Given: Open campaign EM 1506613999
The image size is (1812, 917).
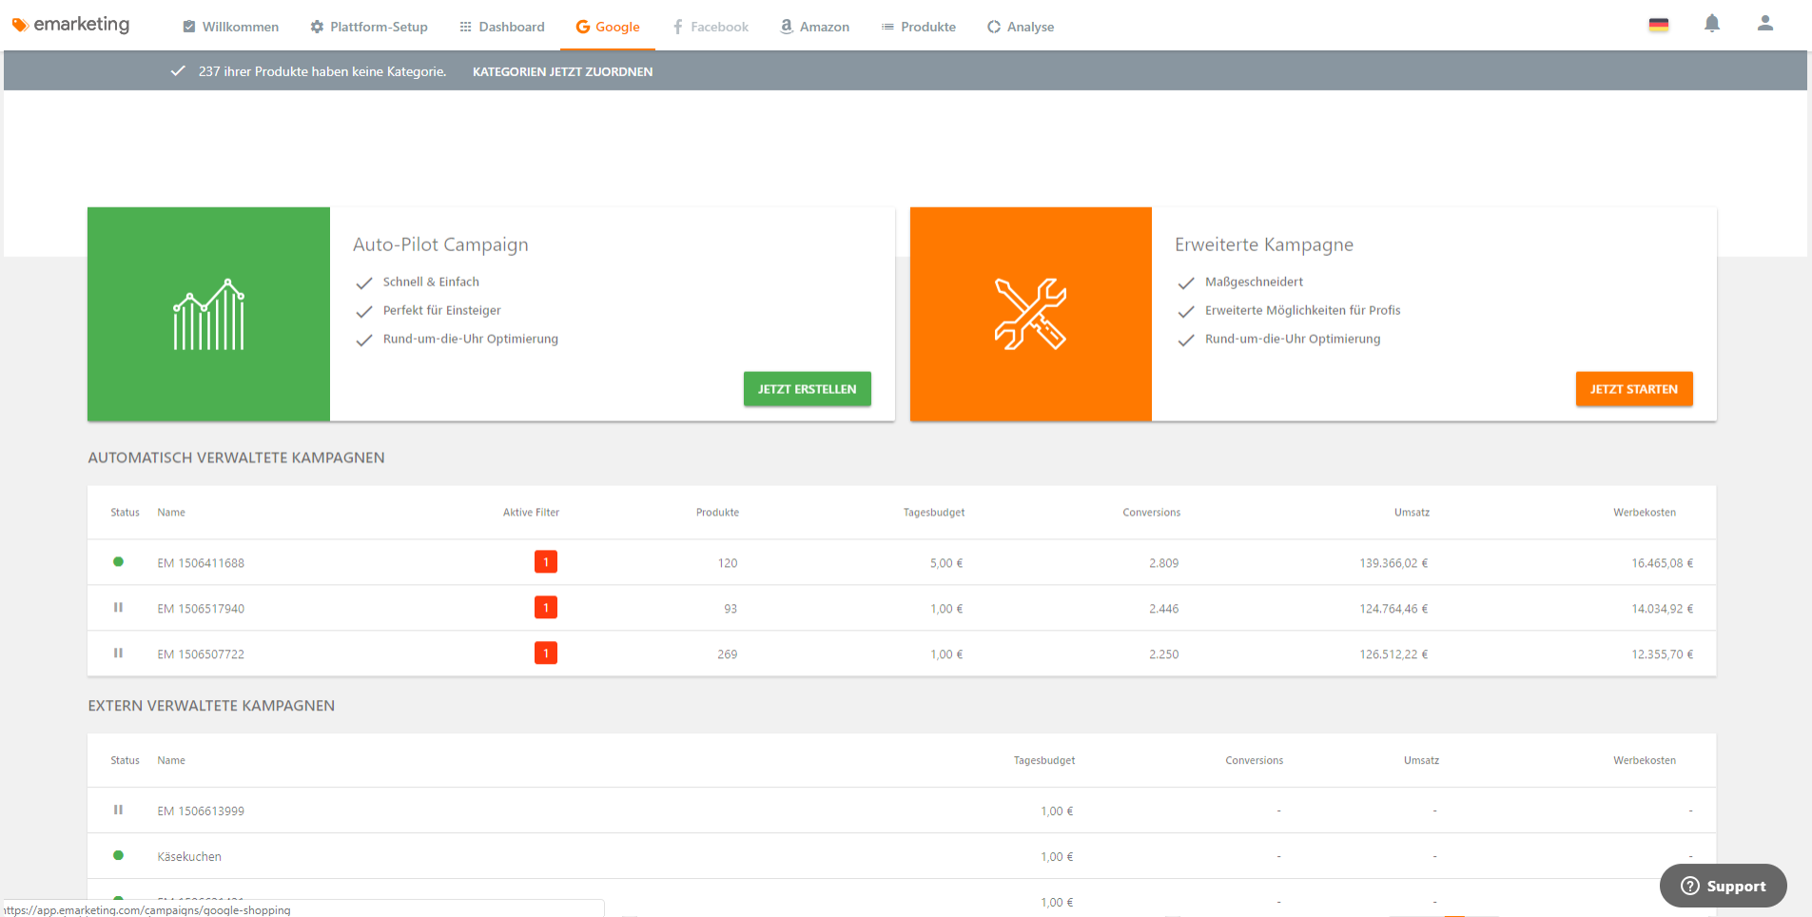Looking at the screenshot, I should (x=201, y=811).
